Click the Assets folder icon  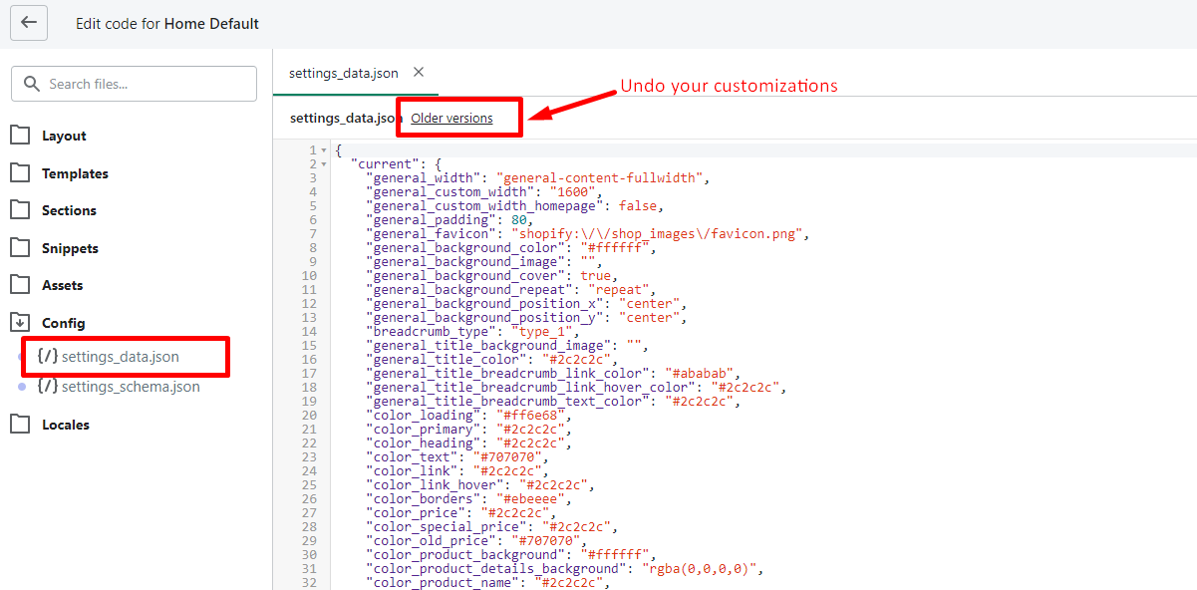coord(20,284)
